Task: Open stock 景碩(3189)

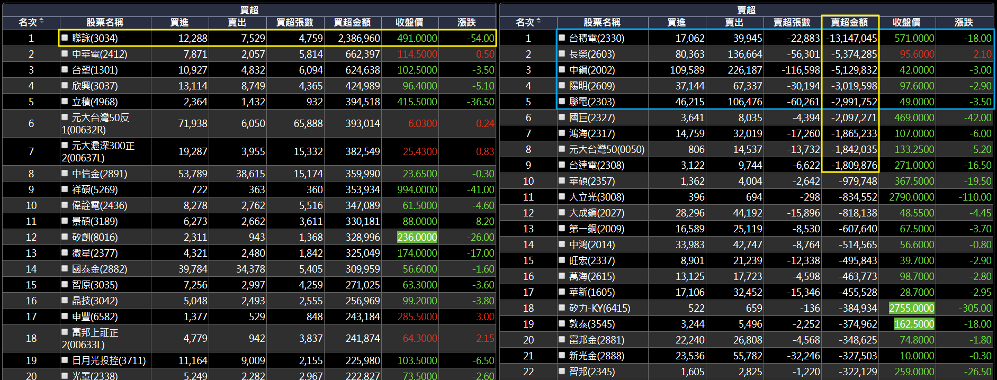Action: [x=95, y=221]
